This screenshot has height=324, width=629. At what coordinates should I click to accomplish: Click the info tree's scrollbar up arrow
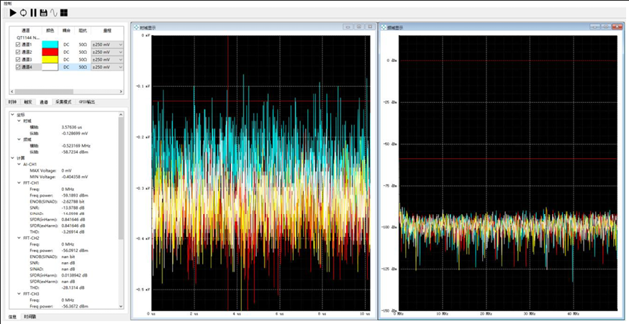tap(122, 114)
